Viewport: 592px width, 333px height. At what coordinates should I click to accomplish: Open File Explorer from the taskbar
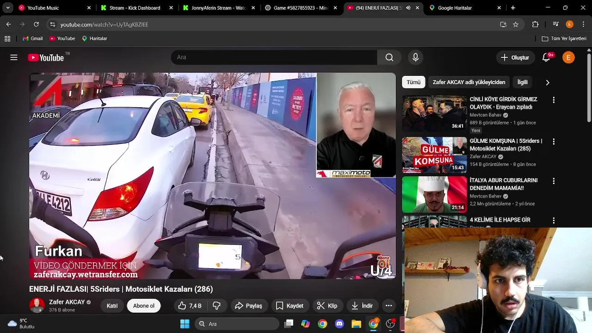coord(356,324)
